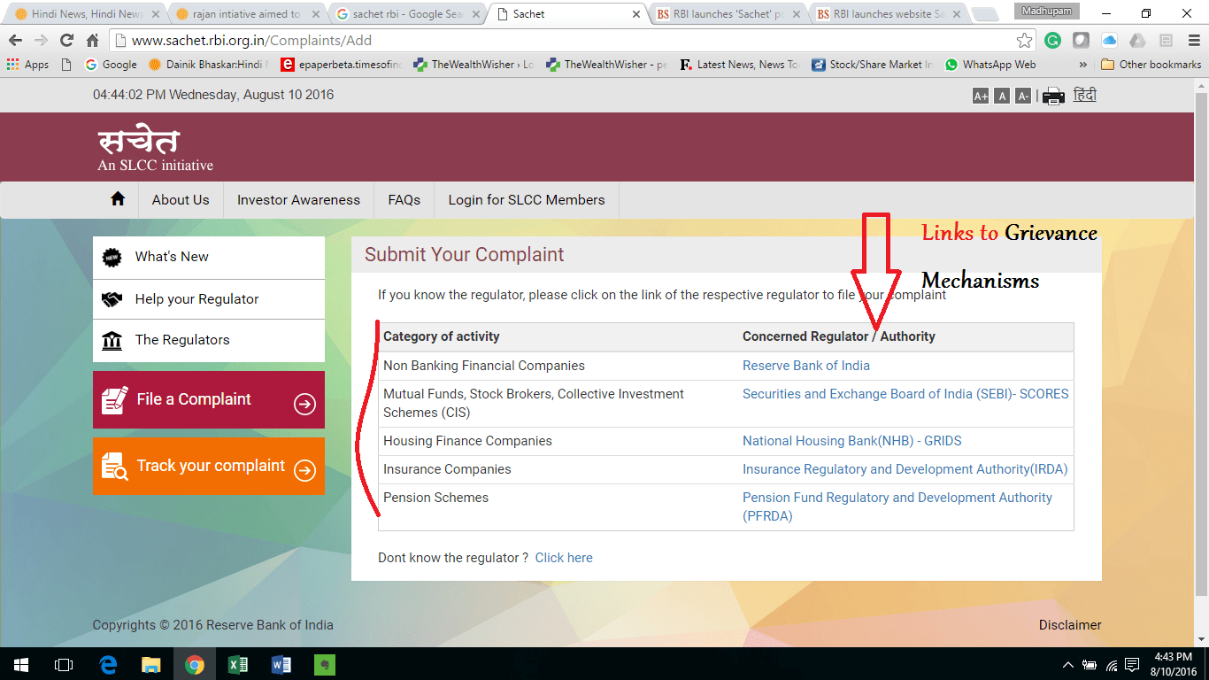The height and width of the screenshot is (680, 1209).
Task: Open the Windows Start button
Action: coord(20,664)
